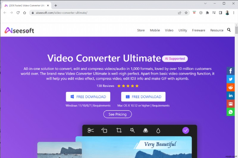
Task: Click the AI Supported badge
Action: (175, 58)
